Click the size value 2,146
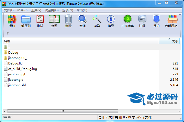The width and height of the screenshot is (184, 122). pos(174,80)
